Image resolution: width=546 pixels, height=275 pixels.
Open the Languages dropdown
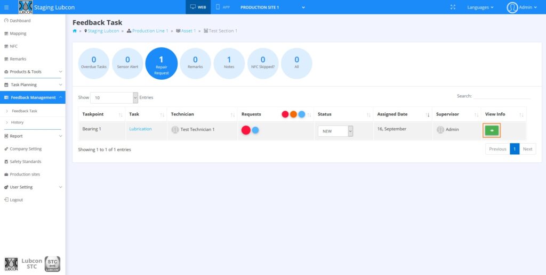(x=480, y=7)
